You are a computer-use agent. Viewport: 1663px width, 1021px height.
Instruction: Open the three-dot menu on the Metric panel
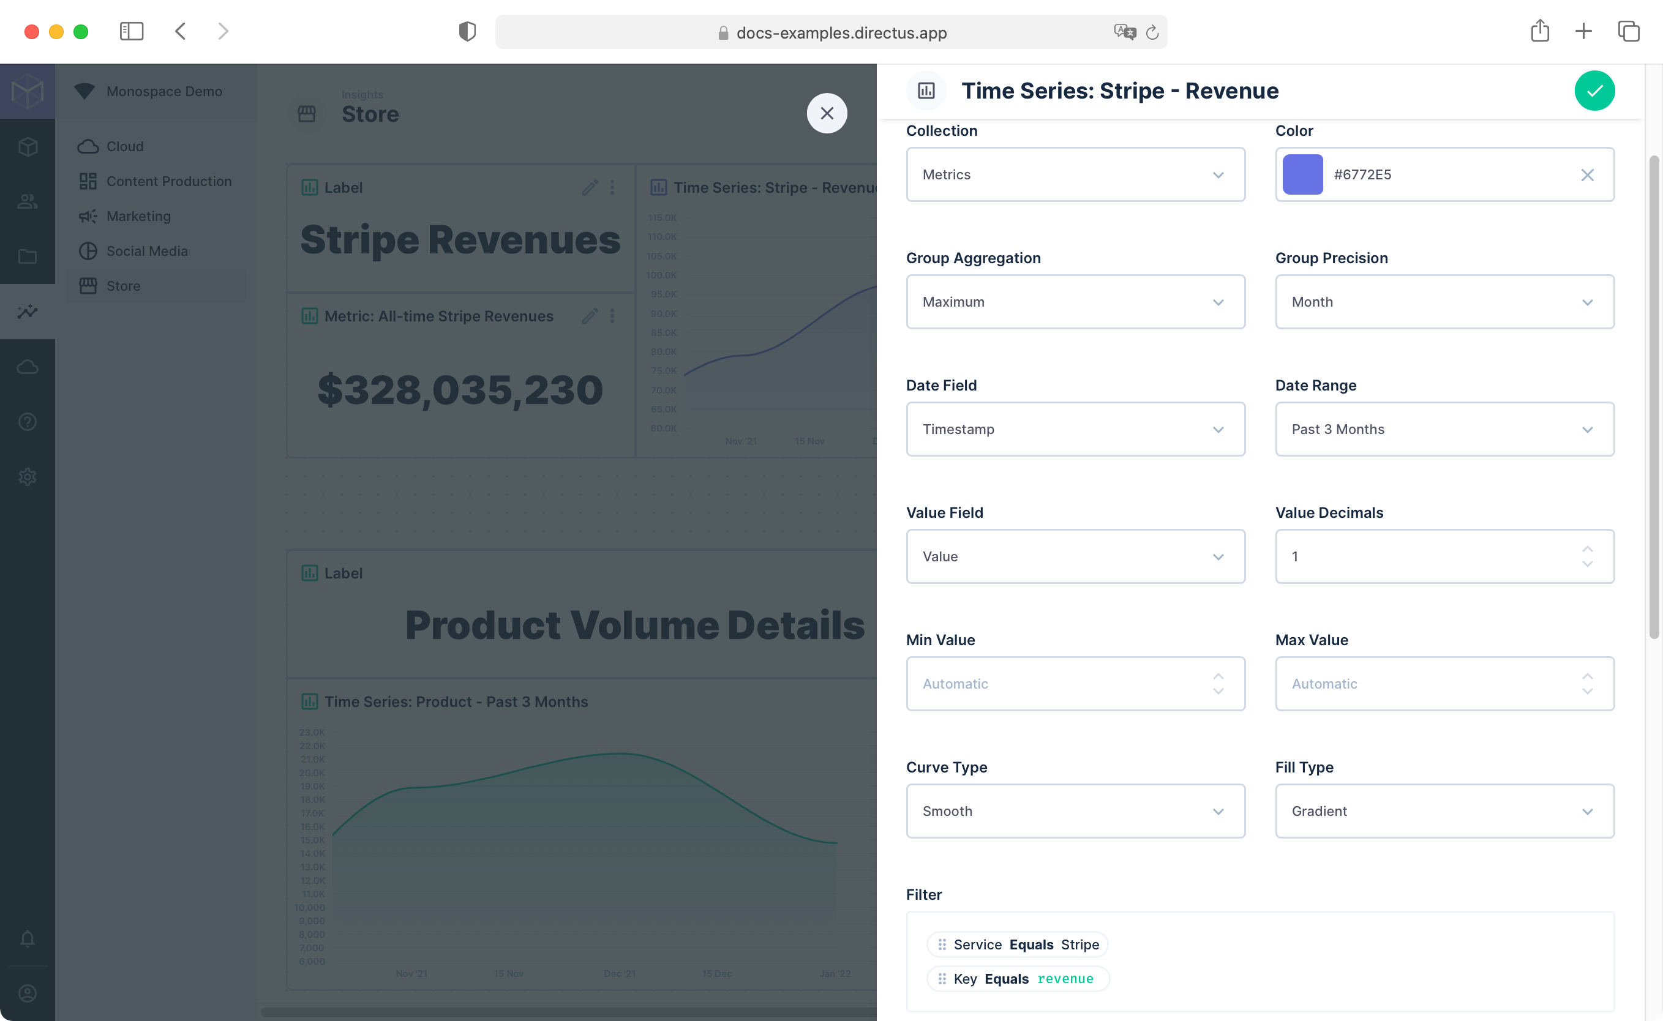(613, 315)
